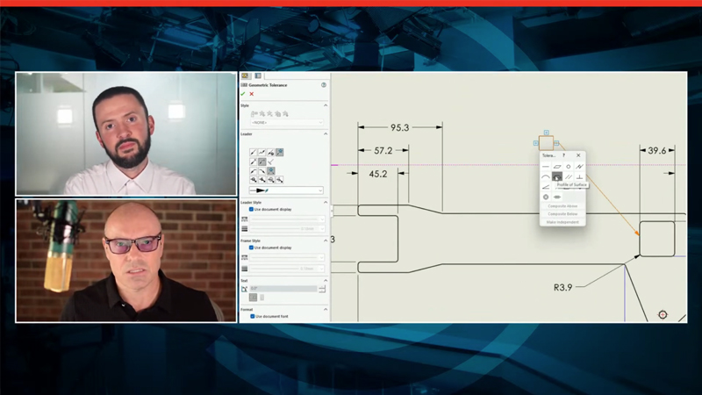This screenshot has width=702, height=395.
Task: Click the 57.2 dimension
Action: pos(383,151)
